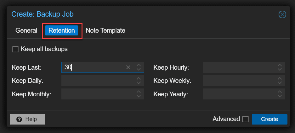Image resolution: width=295 pixels, height=133 pixels.
Task: Click the Keep Daily spinner arrows
Action: 139,81
